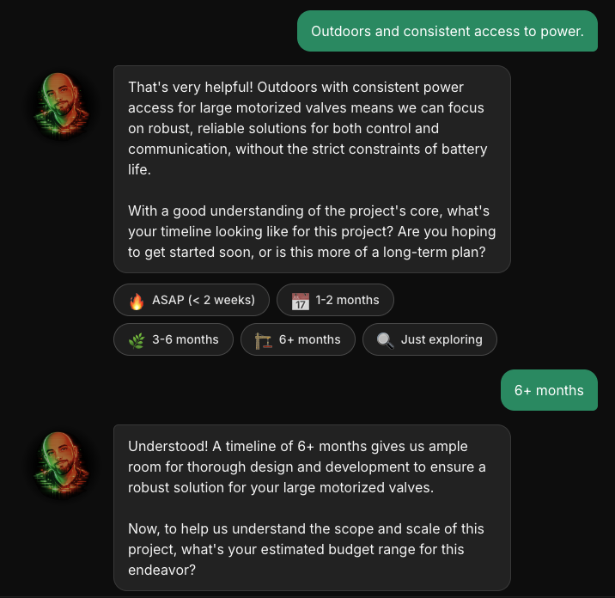Click the calendar icon beside 1-2 months

click(x=300, y=300)
